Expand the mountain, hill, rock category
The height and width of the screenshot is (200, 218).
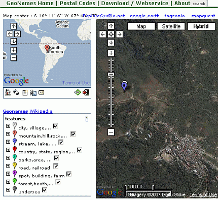pos(8,134)
